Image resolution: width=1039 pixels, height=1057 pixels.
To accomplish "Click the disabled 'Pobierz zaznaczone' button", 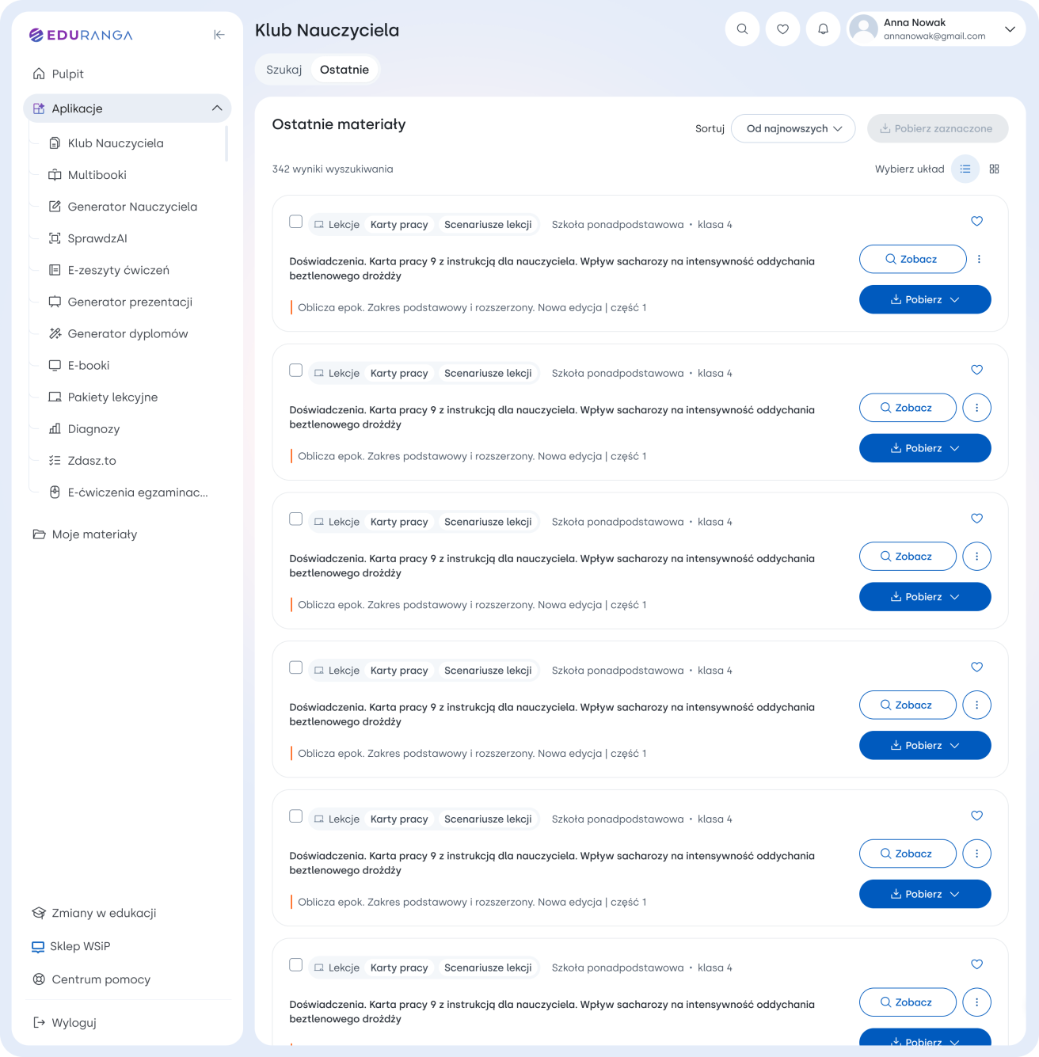I will pos(938,128).
